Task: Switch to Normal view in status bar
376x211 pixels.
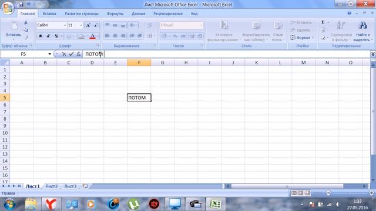Action: click(294, 193)
